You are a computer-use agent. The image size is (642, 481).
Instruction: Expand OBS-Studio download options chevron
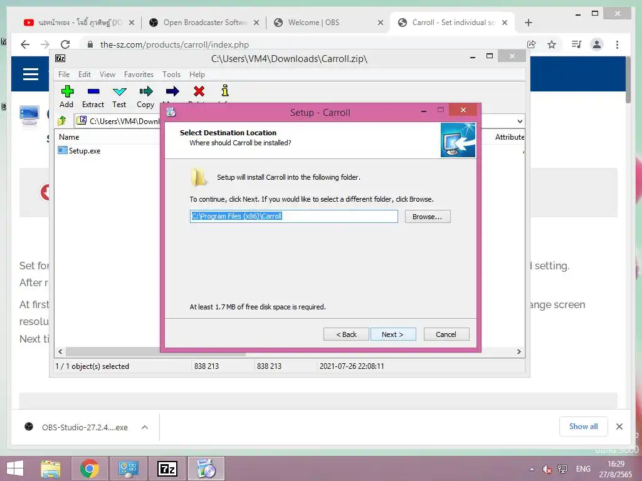(x=145, y=427)
